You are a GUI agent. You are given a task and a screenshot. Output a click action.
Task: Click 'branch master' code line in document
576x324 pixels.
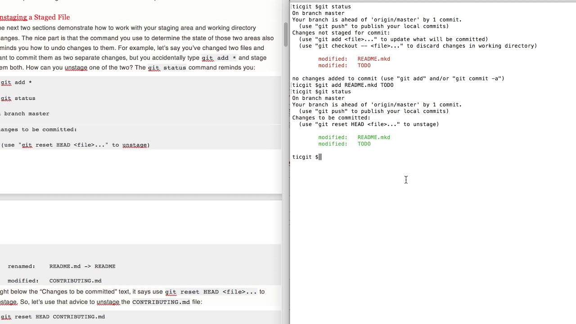pyautogui.click(x=25, y=114)
